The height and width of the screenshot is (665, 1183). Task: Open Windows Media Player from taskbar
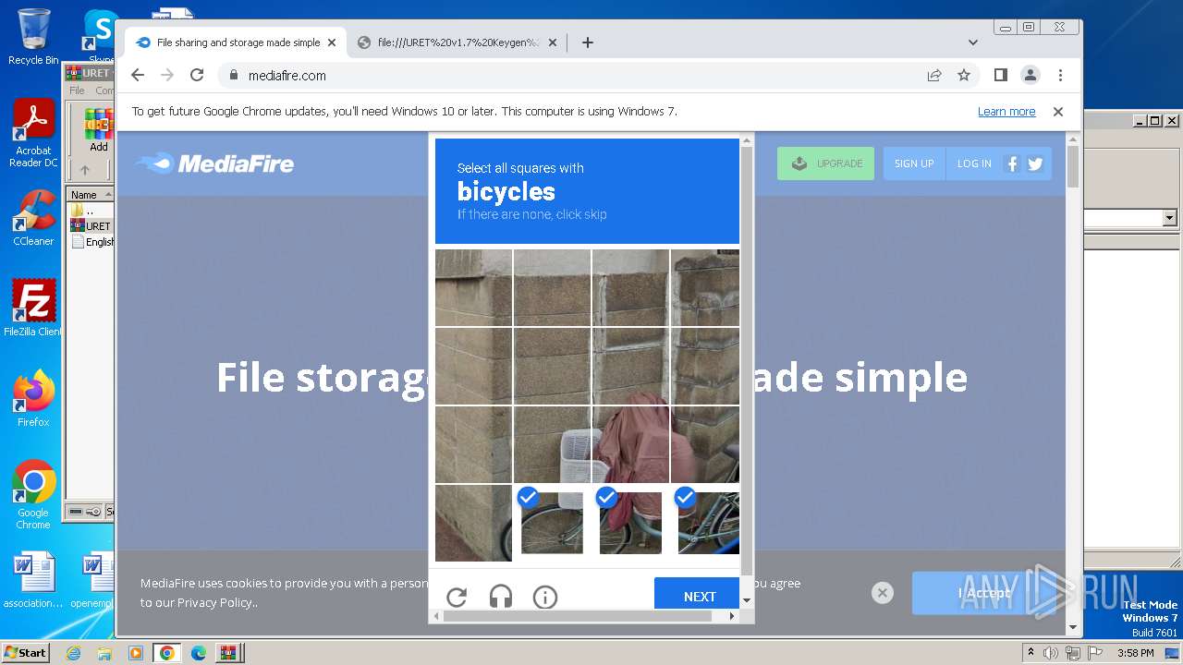click(135, 653)
